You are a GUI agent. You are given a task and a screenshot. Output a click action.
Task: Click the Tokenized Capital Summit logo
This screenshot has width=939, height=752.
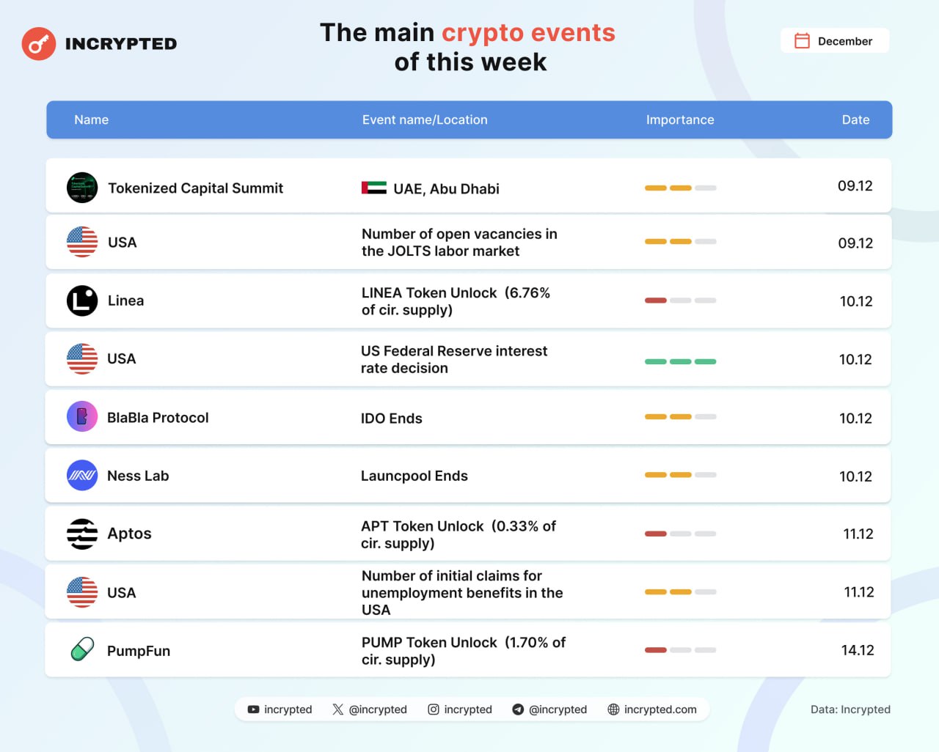point(82,188)
